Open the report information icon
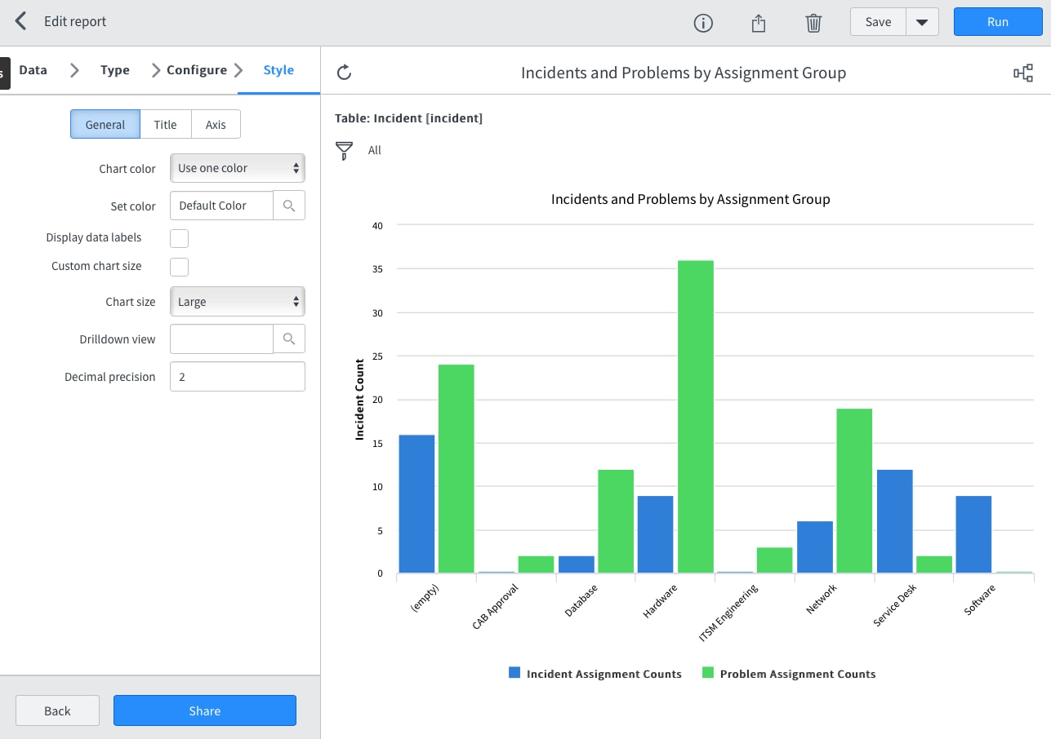1051x739 pixels. (x=702, y=23)
